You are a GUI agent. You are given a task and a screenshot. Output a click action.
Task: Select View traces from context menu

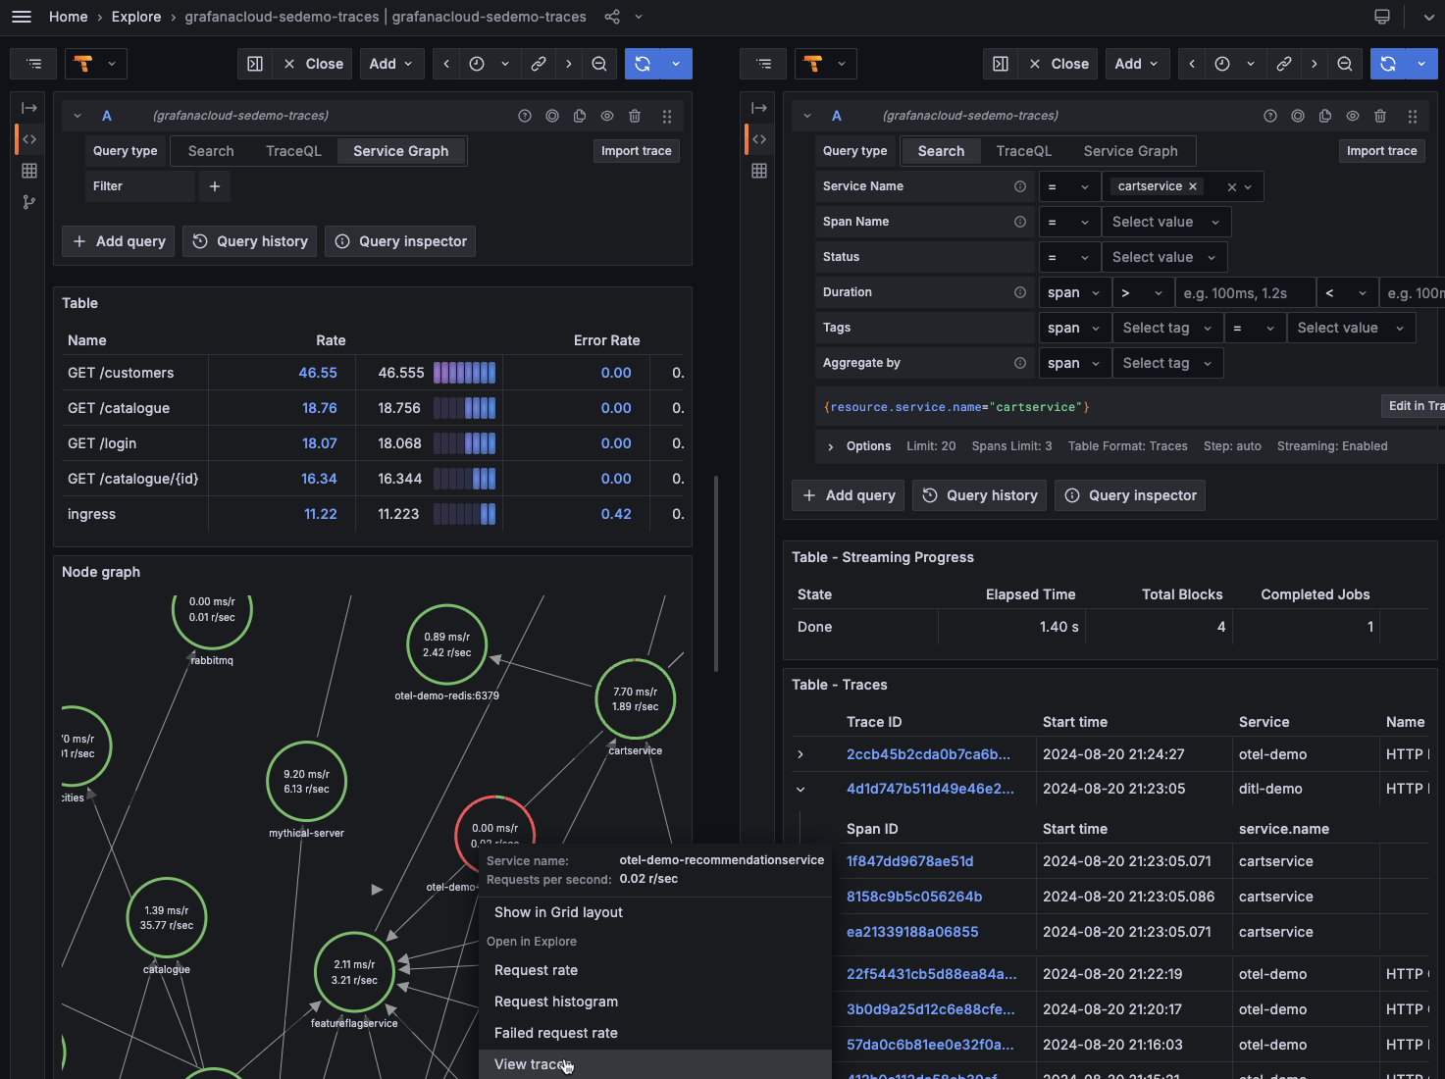[x=530, y=1064]
